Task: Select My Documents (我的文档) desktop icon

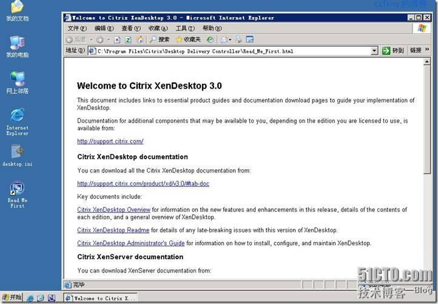Action: point(18,11)
